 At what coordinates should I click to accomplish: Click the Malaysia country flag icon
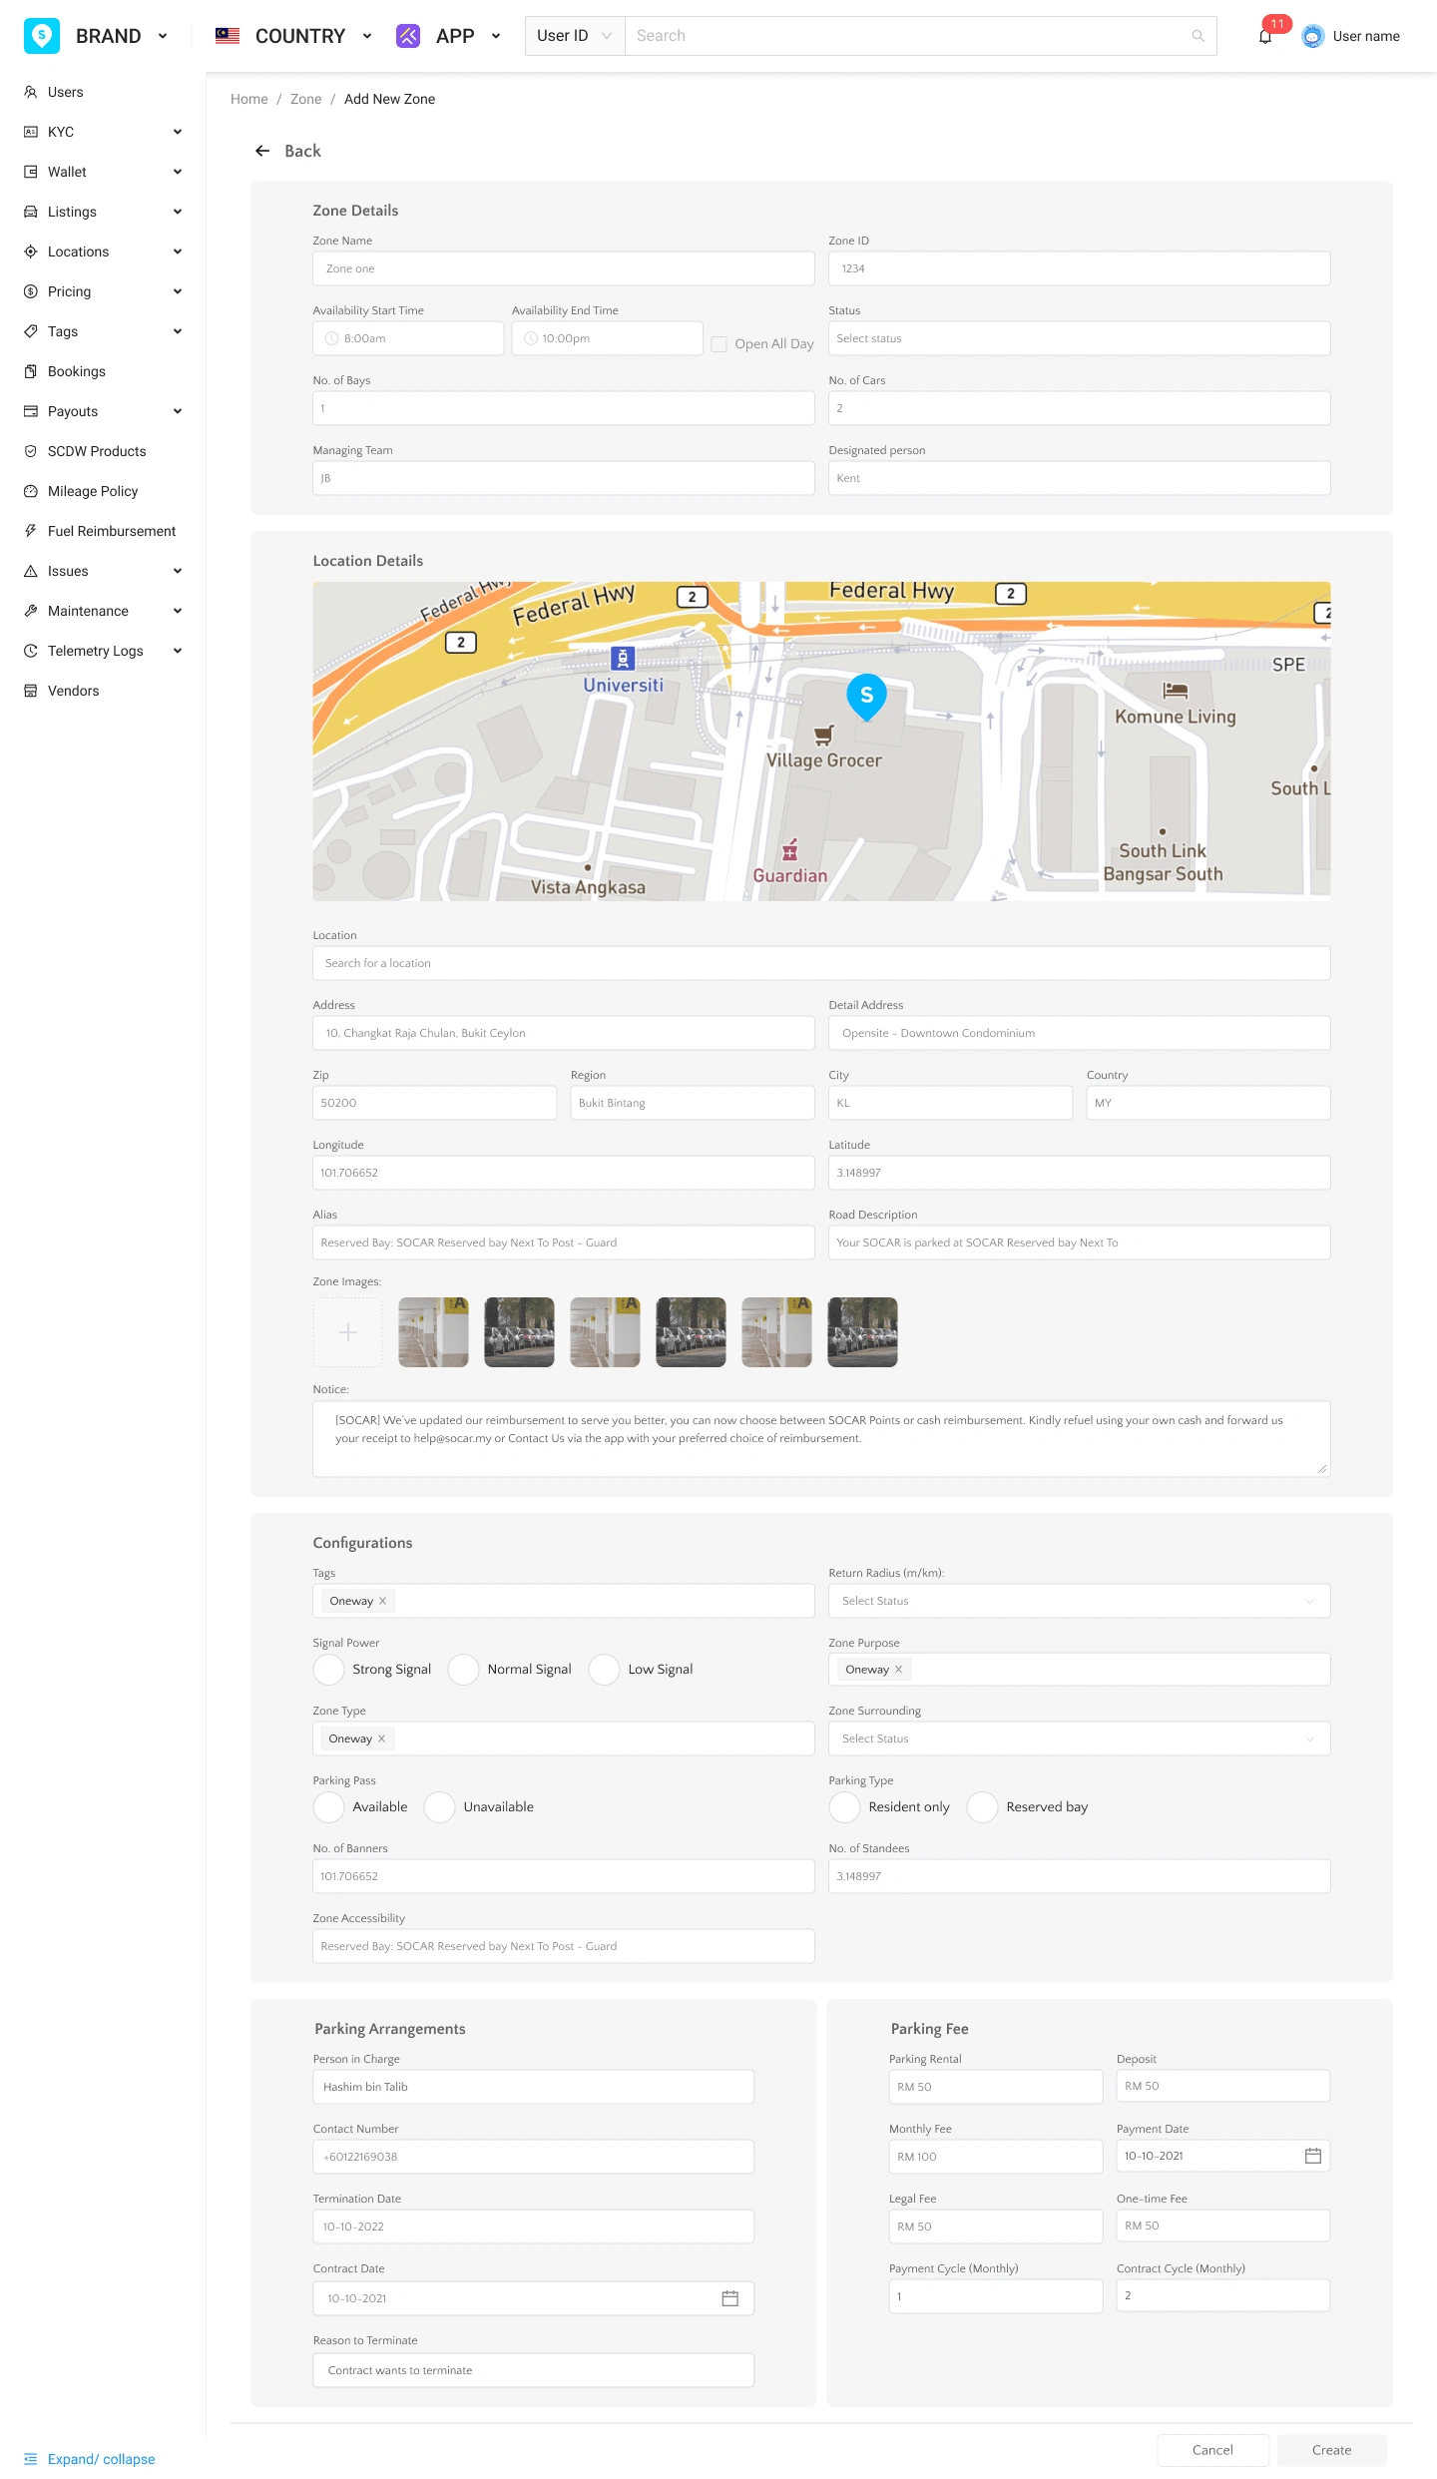click(x=228, y=36)
